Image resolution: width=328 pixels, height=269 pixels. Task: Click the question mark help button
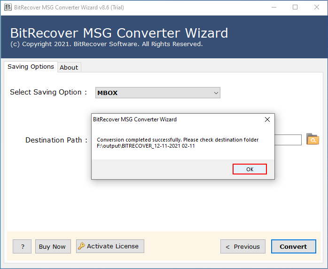pyautogui.click(x=22, y=246)
